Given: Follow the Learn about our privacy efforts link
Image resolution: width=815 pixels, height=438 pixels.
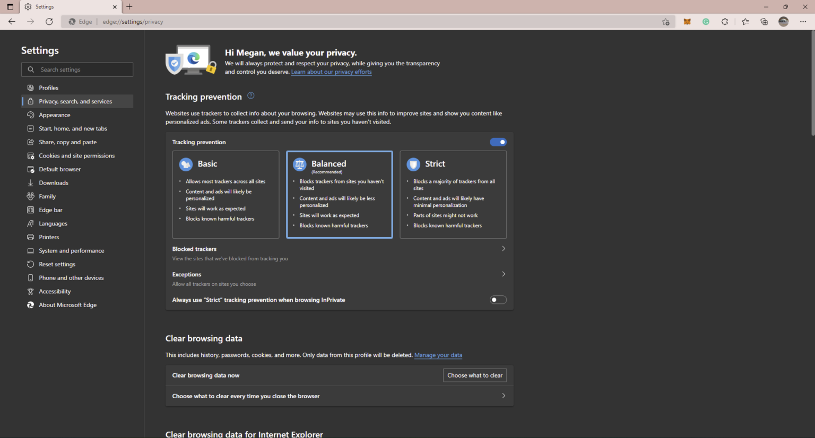Looking at the screenshot, I should (x=331, y=72).
